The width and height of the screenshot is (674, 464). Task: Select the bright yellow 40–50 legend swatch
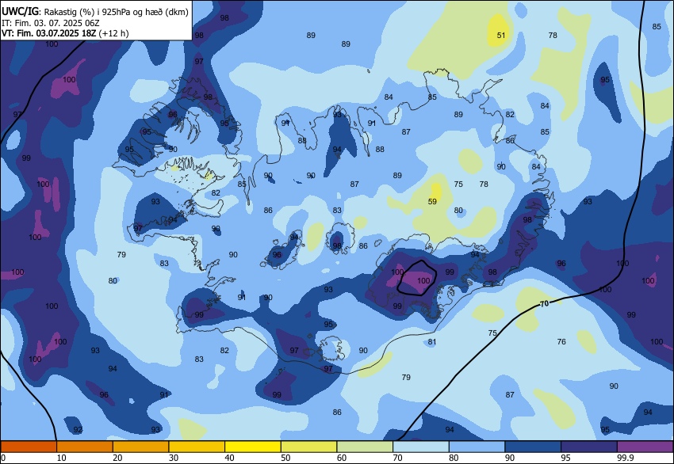[253, 447]
